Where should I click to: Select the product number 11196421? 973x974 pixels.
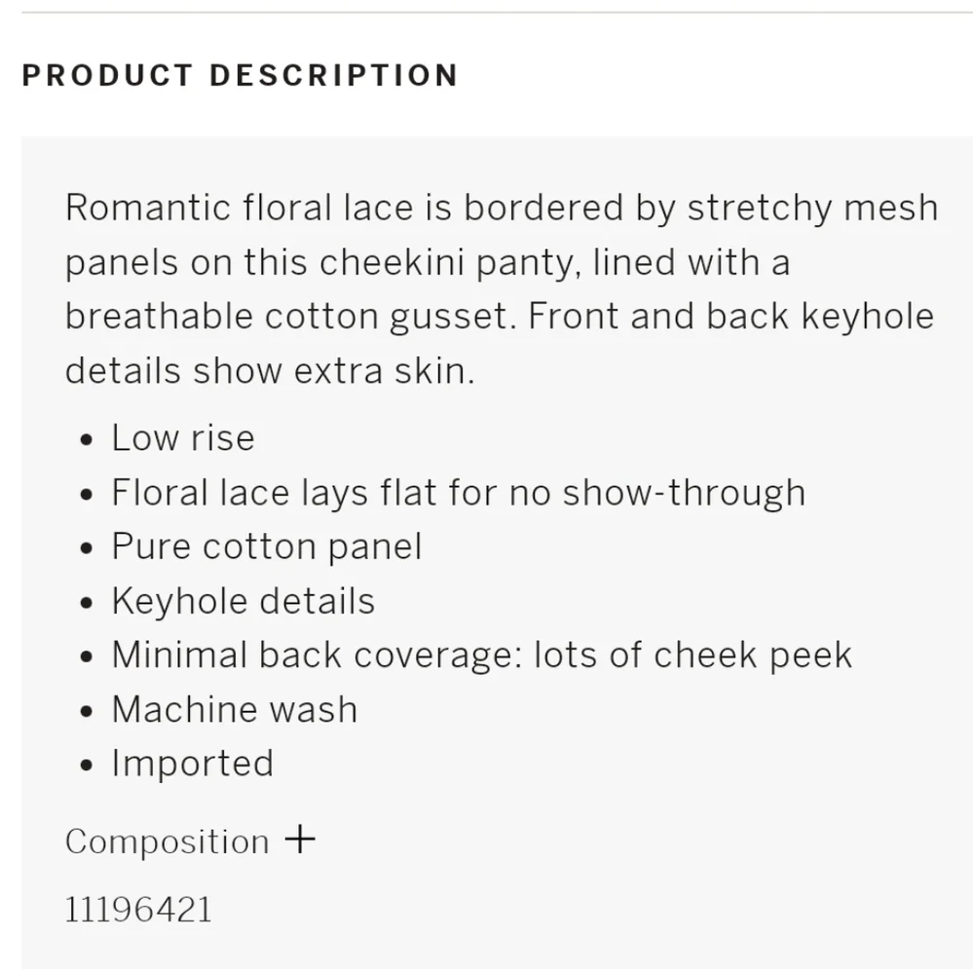[138, 910]
